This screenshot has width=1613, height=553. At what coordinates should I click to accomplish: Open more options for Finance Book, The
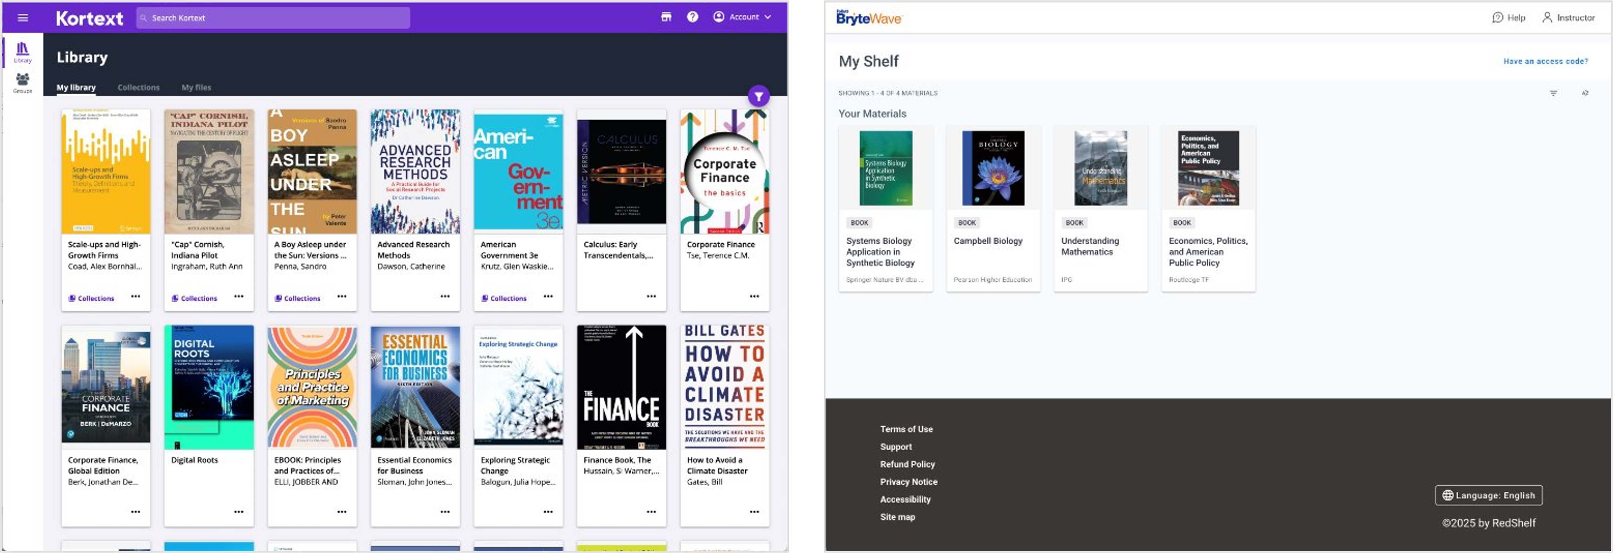tap(651, 512)
